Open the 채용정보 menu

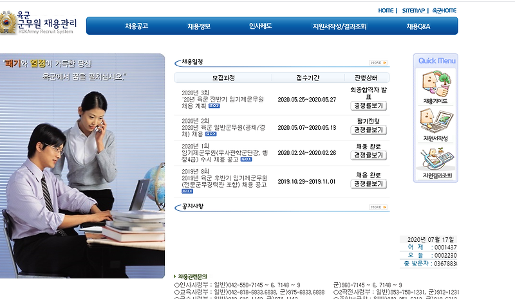coord(199,26)
